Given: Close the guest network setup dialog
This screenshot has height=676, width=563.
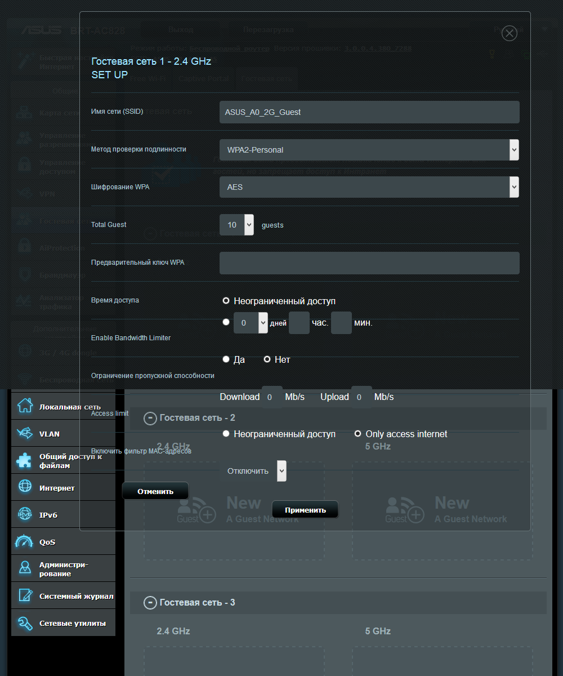Looking at the screenshot, I should (509, 33).
